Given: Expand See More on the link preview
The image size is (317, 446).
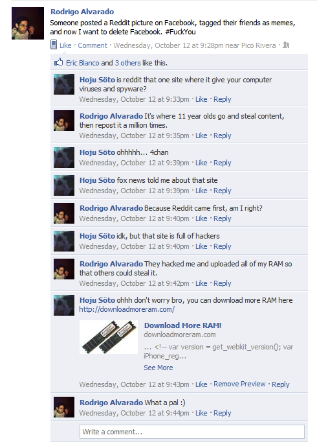Looking at the screenshot, I should 158,368.
